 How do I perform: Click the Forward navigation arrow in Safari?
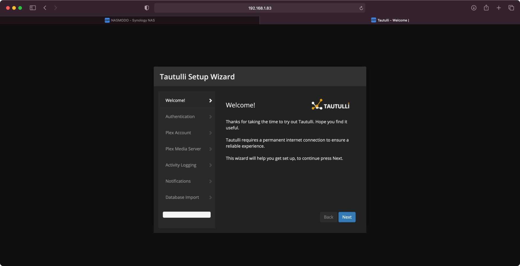pyautogui.click(x=56, y=8)
